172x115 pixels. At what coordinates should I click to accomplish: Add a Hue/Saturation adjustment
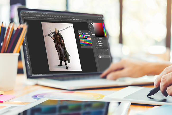(x=97, y=43)
